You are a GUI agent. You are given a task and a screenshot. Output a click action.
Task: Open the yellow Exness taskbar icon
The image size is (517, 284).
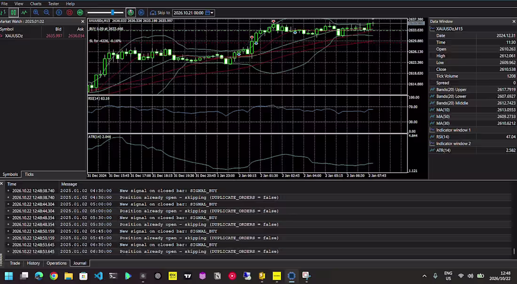[x=173, y=276]
